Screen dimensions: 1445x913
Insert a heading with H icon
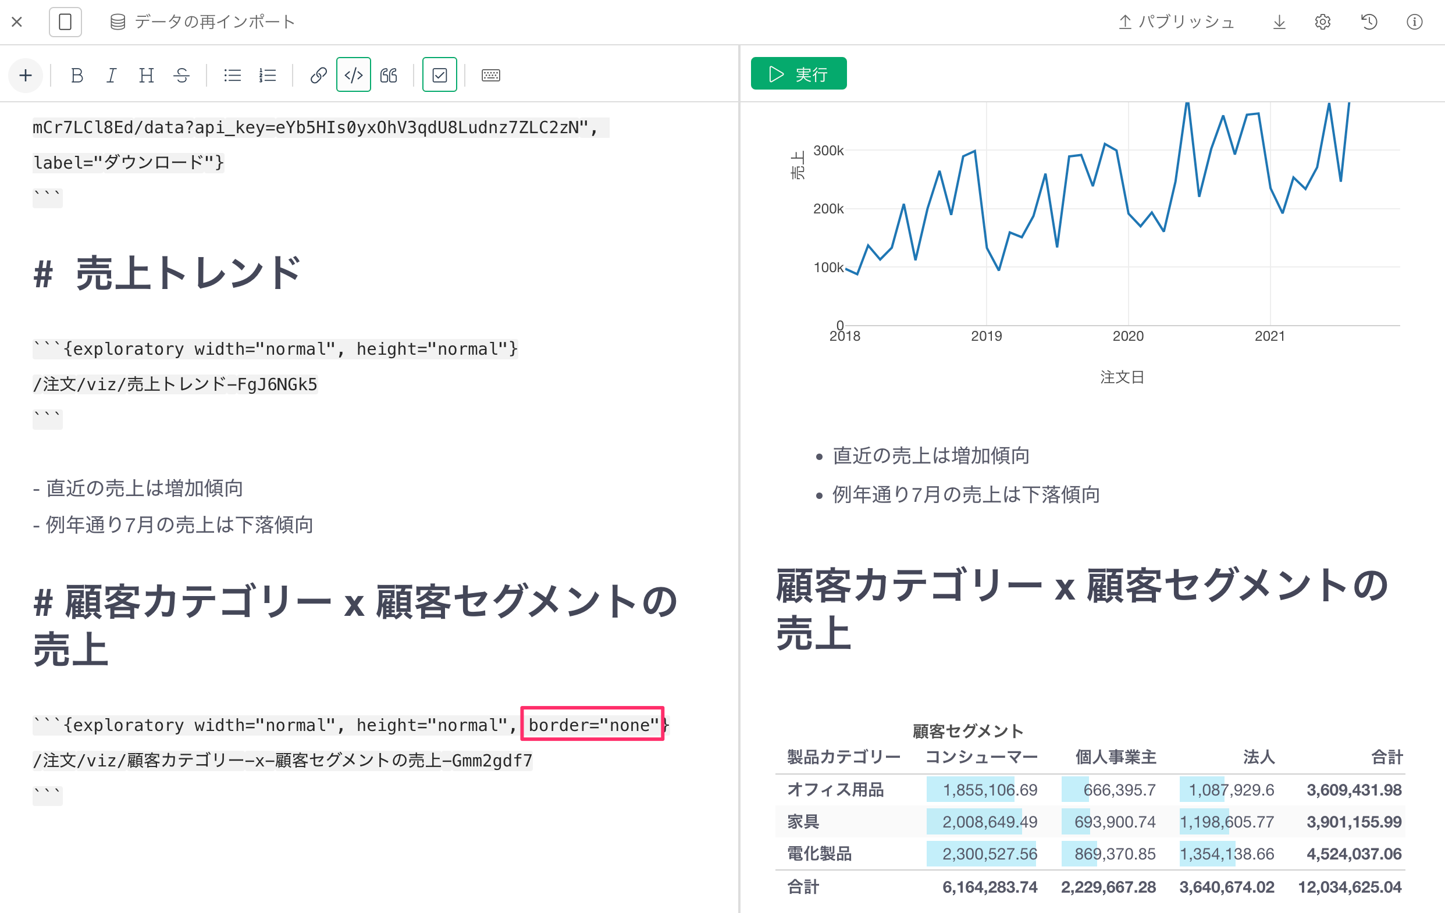147,75
